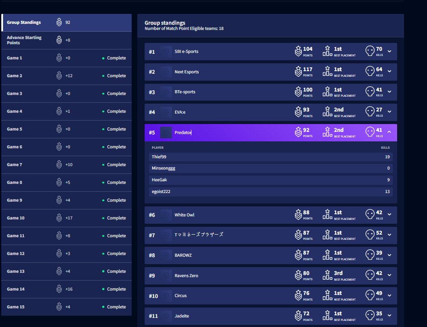The height and width of the screenshot is (327, 427).
Task: Select player HeeGak row
Action: coord(271,180)
